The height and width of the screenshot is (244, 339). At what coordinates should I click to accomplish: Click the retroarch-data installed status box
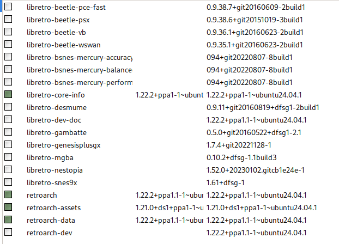click(8, 220)
